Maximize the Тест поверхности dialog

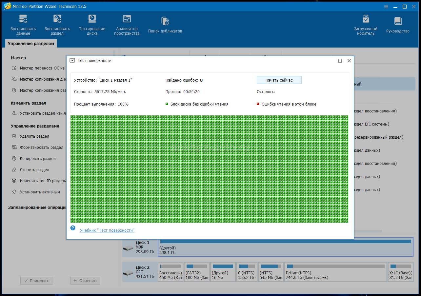[x=340, y=61]
